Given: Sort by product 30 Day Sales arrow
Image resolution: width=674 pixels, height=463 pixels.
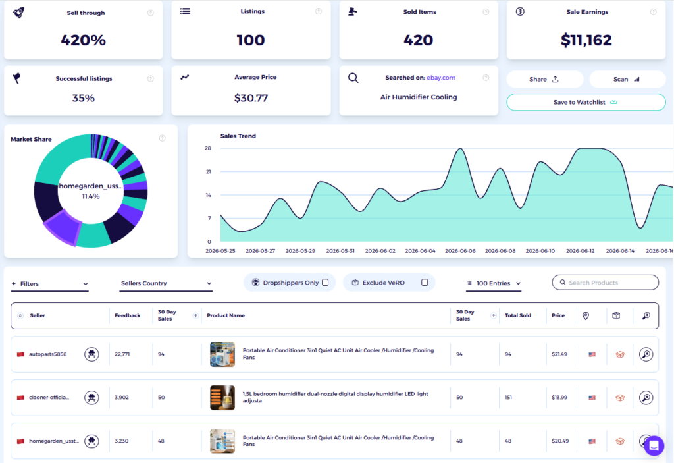Looking at the screenshot, I should point(494,316).
